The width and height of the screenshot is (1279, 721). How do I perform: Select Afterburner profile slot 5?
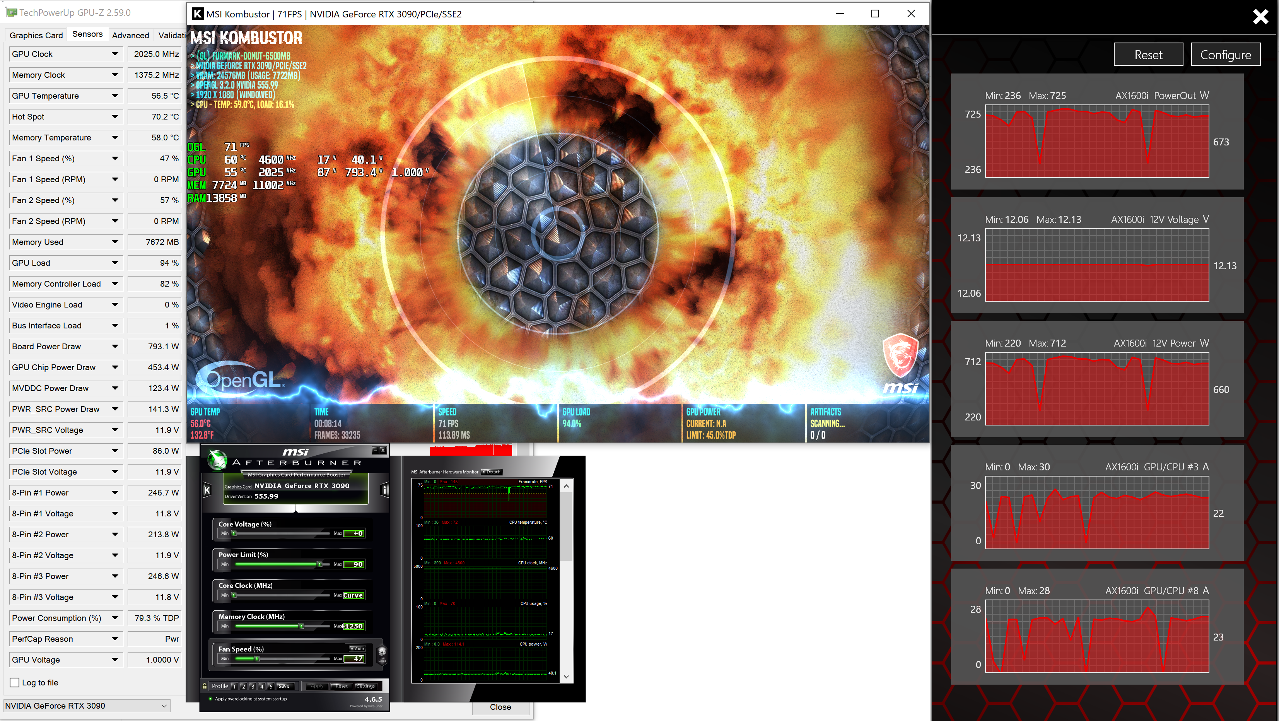[271, 686]
